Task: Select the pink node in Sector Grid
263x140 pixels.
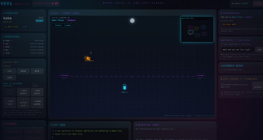Action: [x=190, y=27]
